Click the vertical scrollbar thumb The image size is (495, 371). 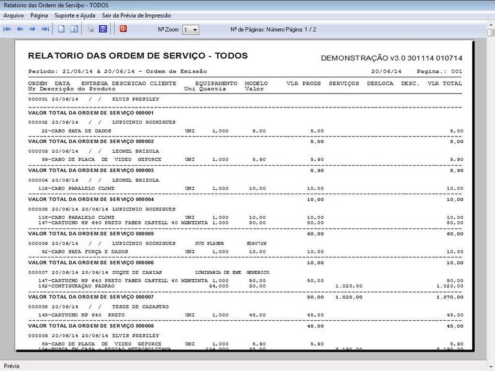[x=491, y=33]
